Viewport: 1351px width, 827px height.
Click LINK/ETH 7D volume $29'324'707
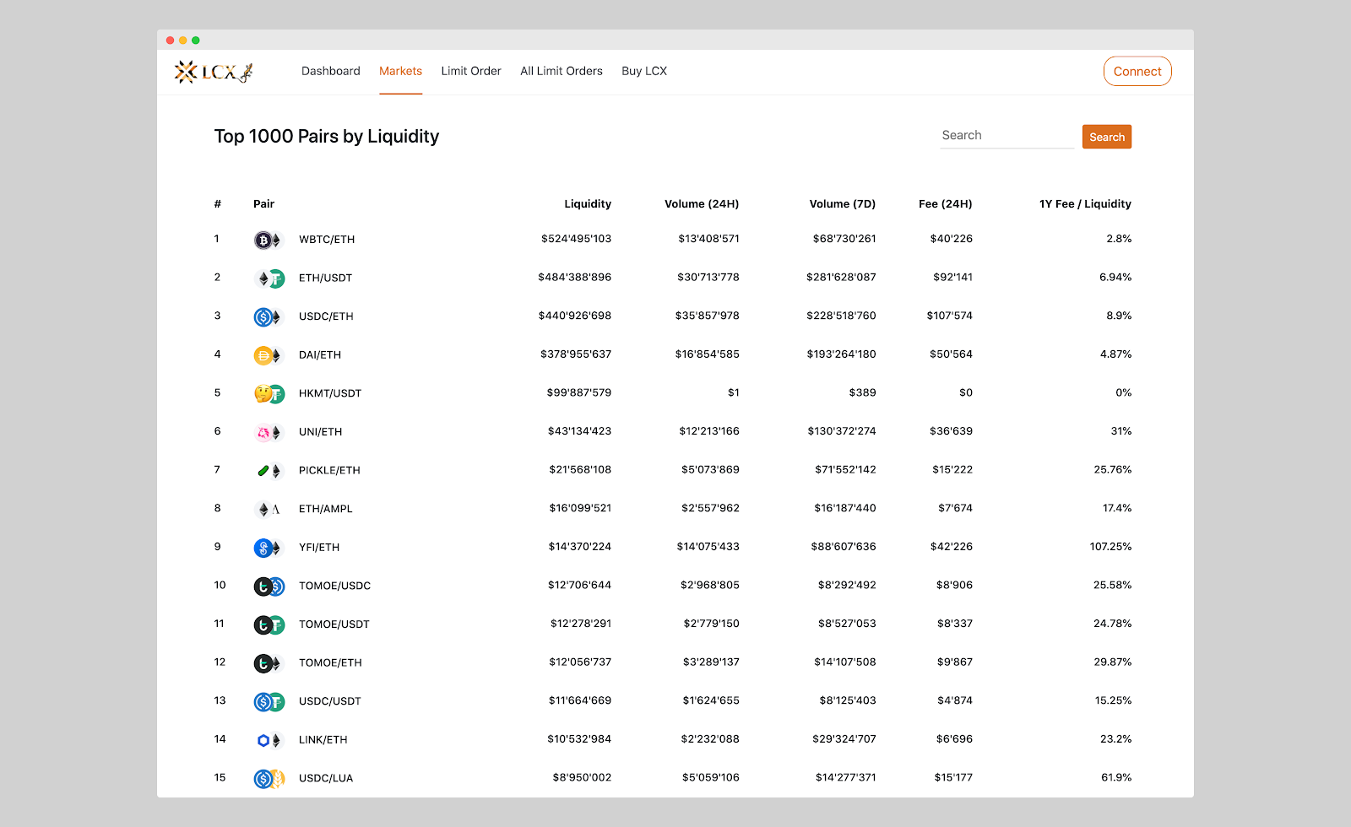(844, 739)
